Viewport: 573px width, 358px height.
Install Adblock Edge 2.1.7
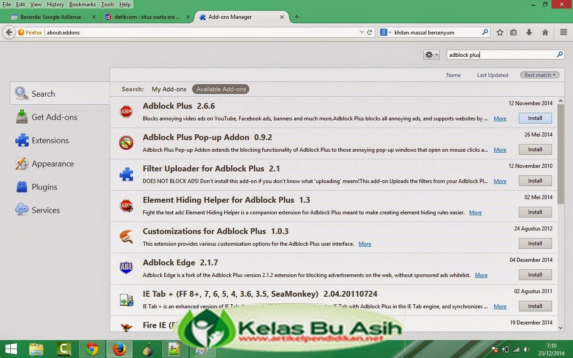(x=535, y=275)
